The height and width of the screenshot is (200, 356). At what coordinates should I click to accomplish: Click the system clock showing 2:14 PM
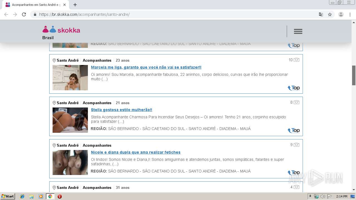coord(342,196)
